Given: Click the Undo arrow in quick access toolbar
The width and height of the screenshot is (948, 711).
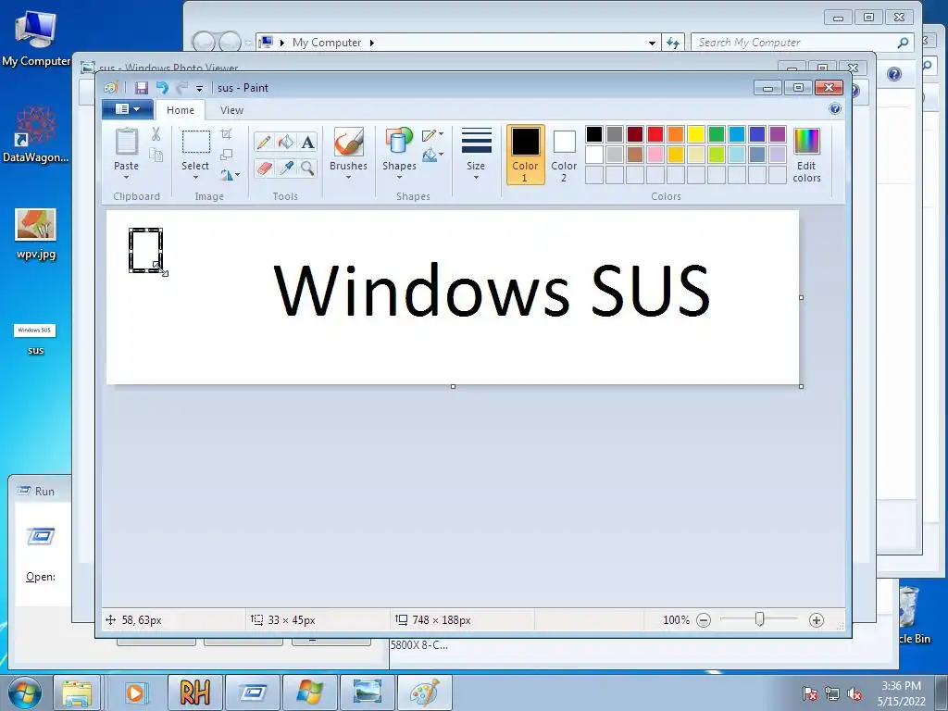Looking at the screenshot, I should pyautogui.click(x=162, y=88).
